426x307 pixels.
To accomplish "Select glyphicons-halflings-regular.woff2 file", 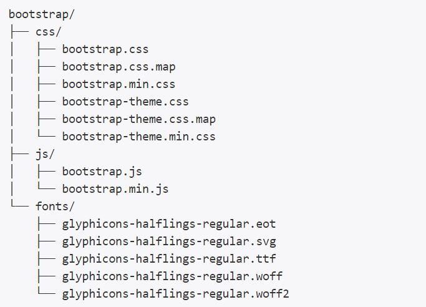I will 175,294.
